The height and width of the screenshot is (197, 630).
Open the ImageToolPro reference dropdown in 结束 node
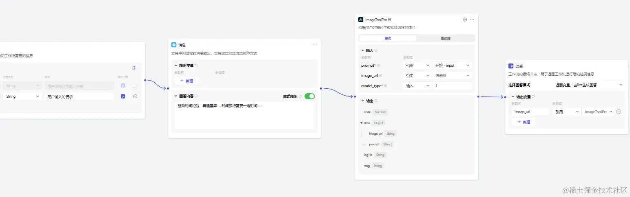point(598,112)
